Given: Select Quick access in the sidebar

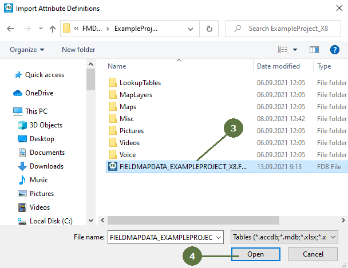Looking at the screenshot, I should coord(44,75).
